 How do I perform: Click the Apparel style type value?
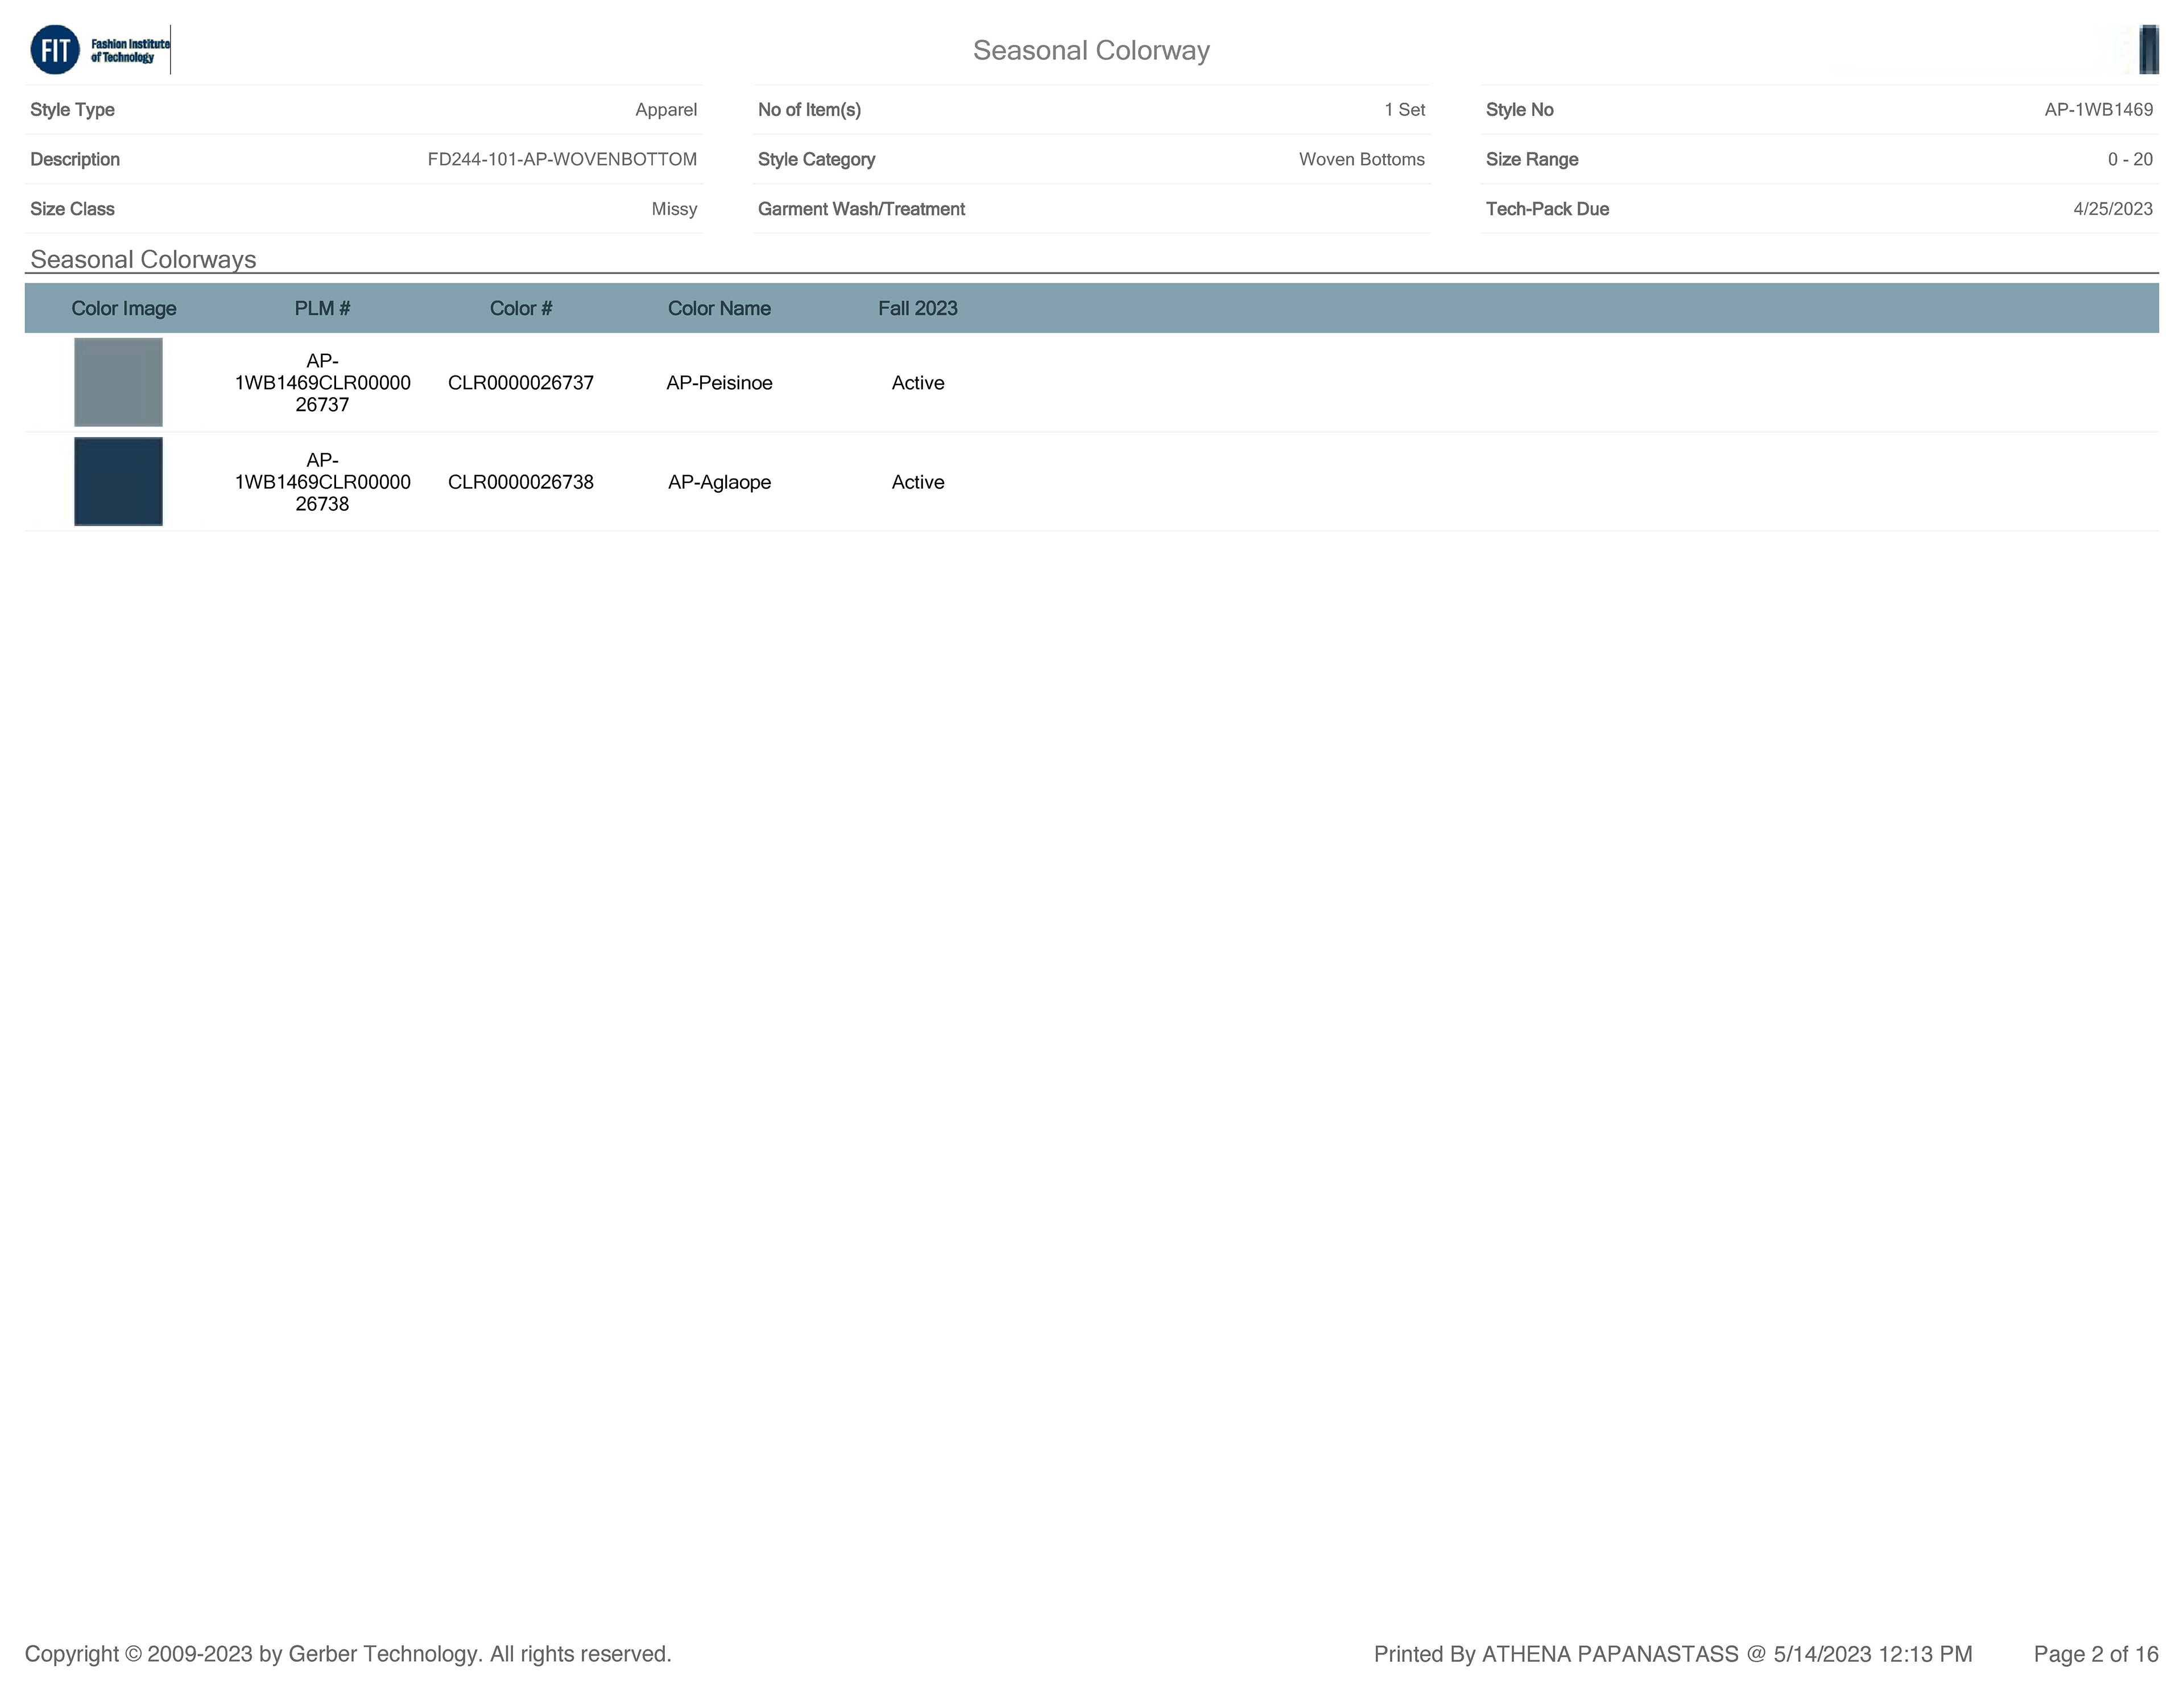coord(666,109)
